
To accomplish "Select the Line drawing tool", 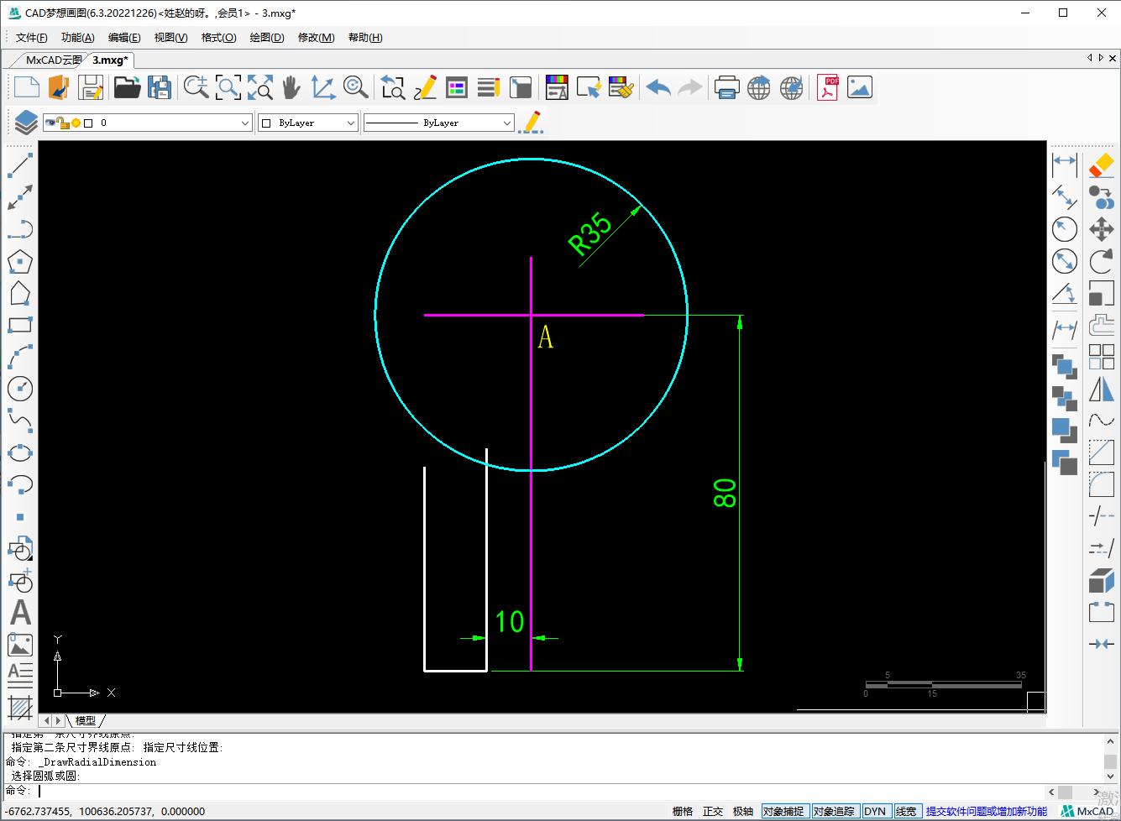I will point(18,165).
